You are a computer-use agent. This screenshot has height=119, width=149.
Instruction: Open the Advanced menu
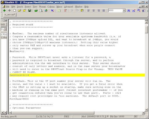click(68, 7)
